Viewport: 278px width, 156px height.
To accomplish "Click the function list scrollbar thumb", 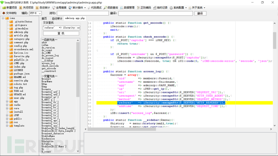I will (78, 69).
